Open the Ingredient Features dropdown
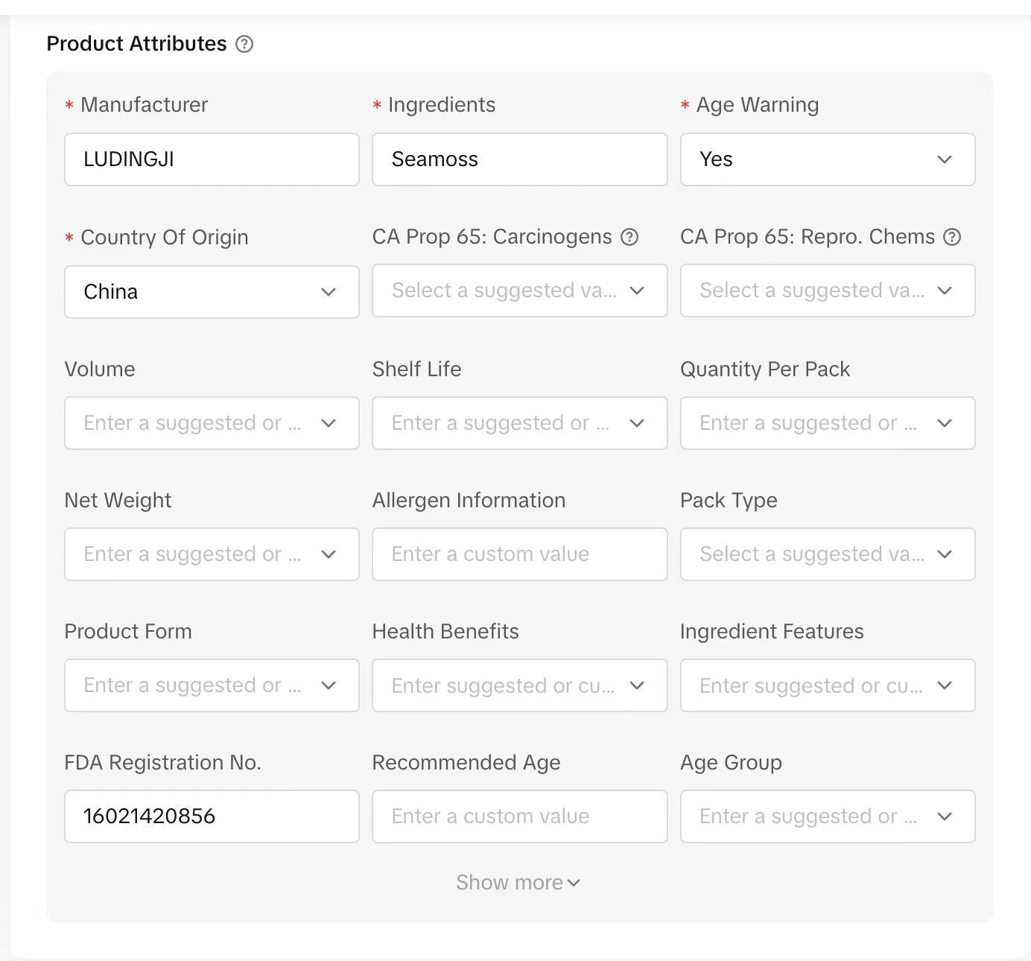1031x961 pixels. 827,685
